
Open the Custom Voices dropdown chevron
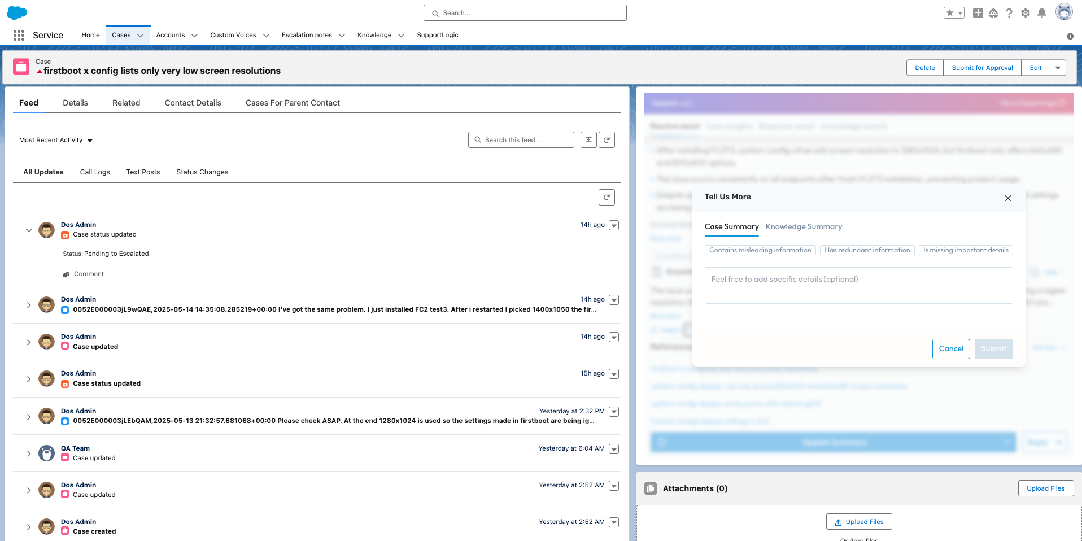point(266,36)
